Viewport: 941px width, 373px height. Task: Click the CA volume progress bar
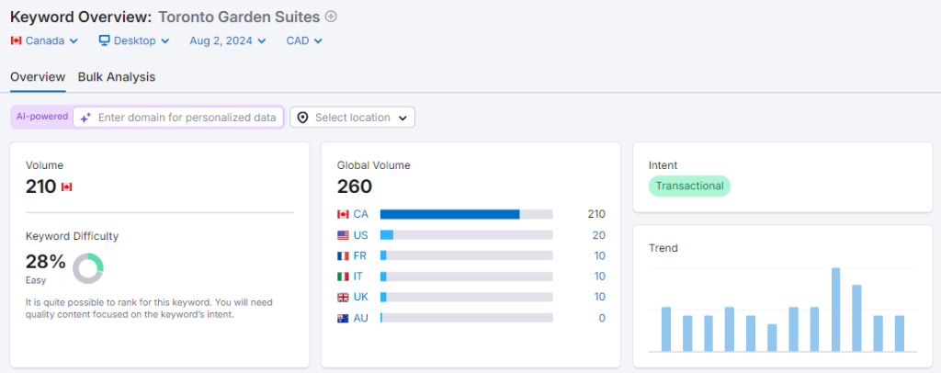[466, 214]
